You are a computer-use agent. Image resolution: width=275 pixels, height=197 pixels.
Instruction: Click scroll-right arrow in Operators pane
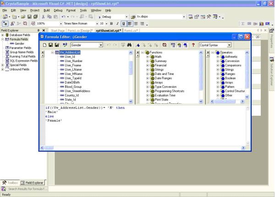[242, 101]
